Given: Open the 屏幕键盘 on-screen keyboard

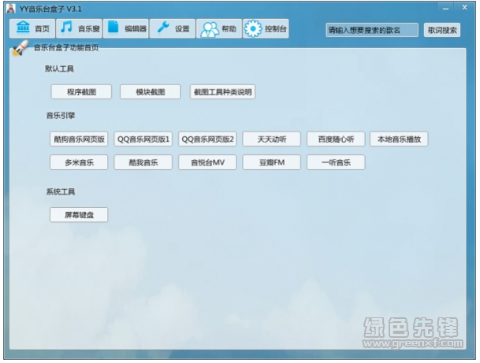Looking at the screenshot, I should tap(79, 215).
